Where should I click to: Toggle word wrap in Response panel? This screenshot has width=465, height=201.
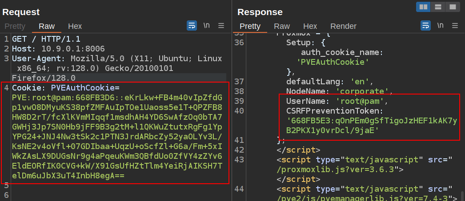425,26
